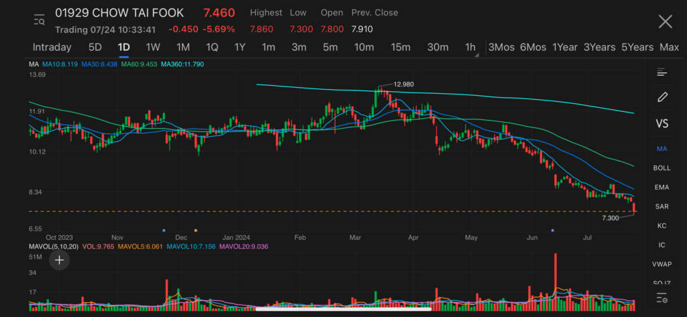Screen dimensions: 687x317
Task: Switch to the 1M monthly tab
Action: click(x=182, y=48)
